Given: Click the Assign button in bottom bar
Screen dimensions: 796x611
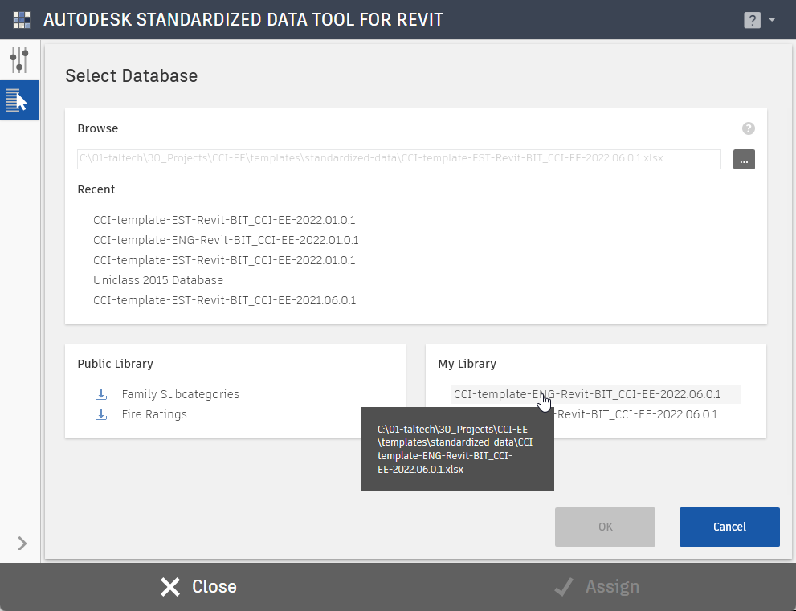Looking at the screenshot, I should pyautogui.click(x=597, y=587).
